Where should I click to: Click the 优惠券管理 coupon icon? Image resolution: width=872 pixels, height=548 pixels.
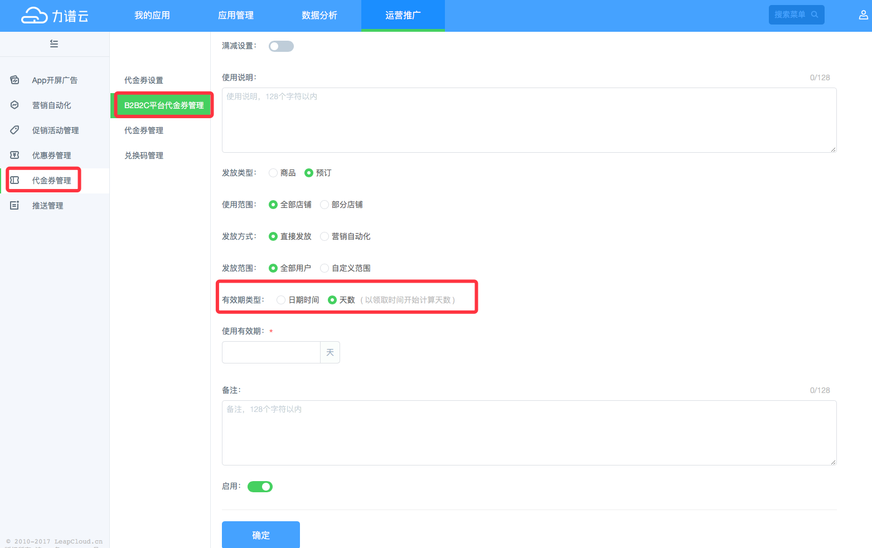15,155
